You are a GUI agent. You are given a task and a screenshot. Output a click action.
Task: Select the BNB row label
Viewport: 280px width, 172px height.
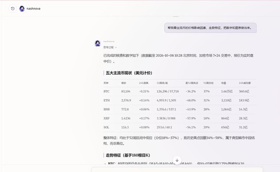(x=107, y=109)
